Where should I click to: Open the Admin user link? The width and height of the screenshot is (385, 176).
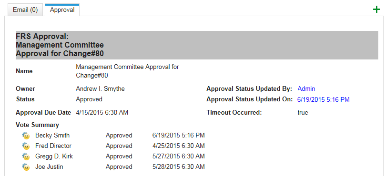point(306,89)
